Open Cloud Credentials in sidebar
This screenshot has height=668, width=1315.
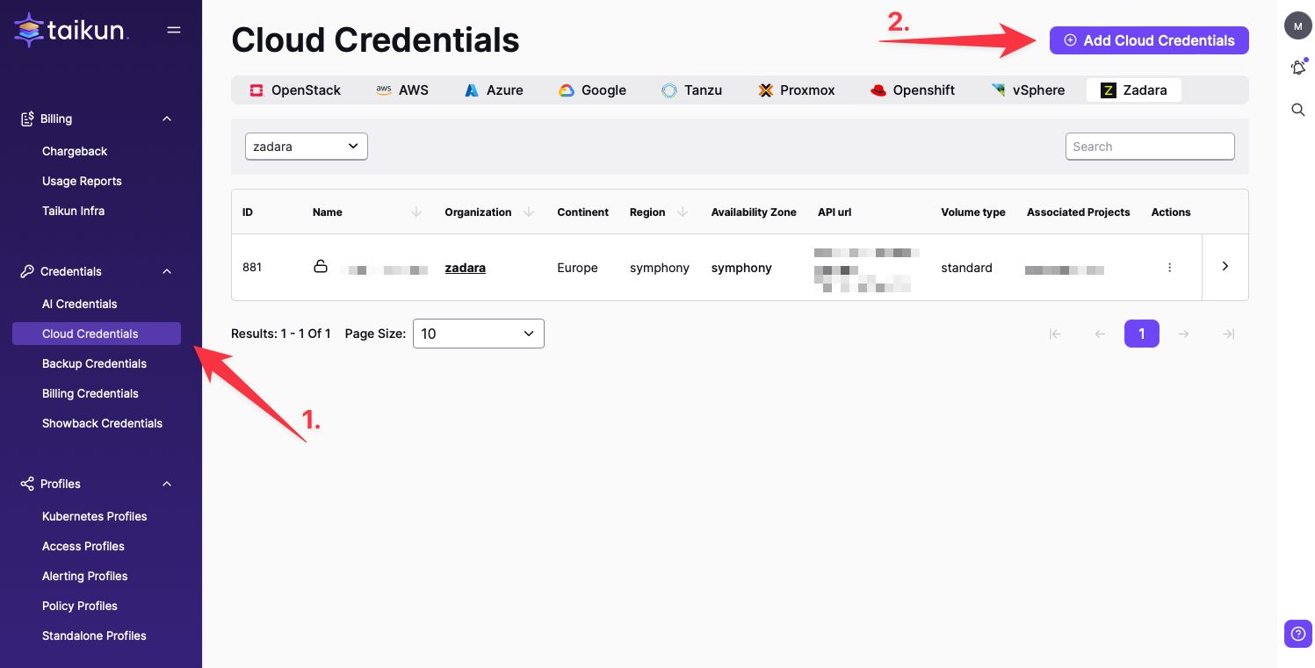97,334
